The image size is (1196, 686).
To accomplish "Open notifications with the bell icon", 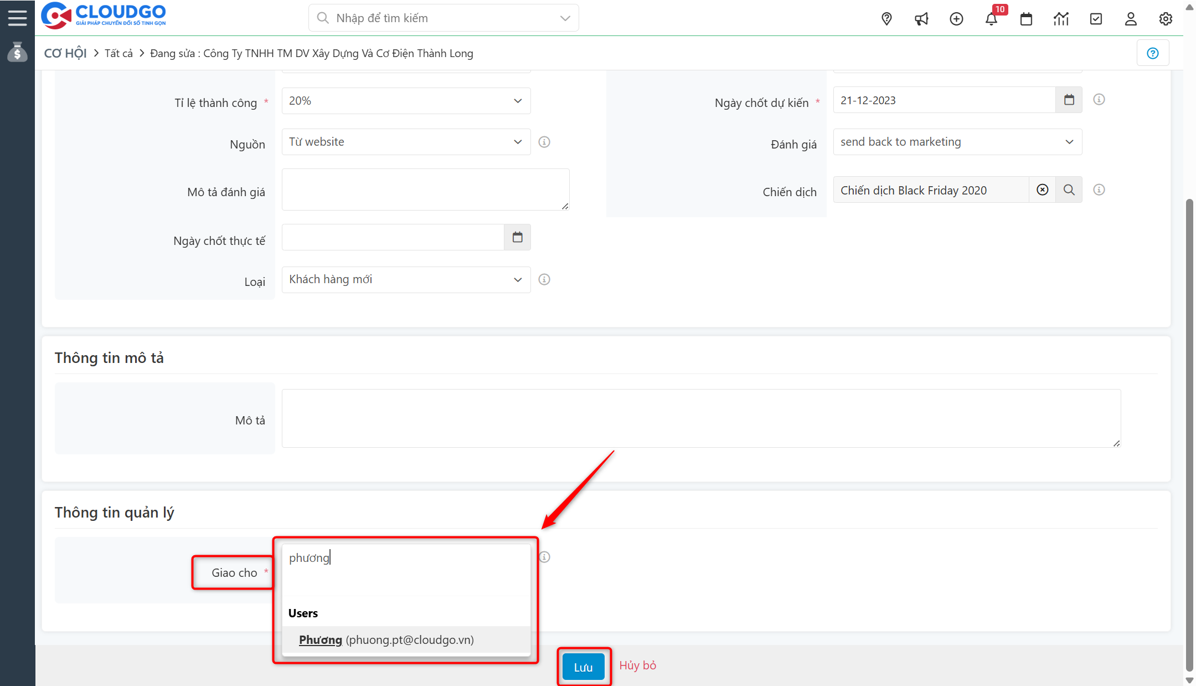I will click(x=991, y=18).
